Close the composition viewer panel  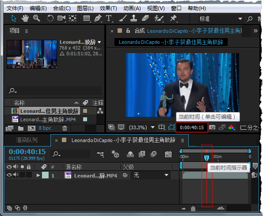112,31
